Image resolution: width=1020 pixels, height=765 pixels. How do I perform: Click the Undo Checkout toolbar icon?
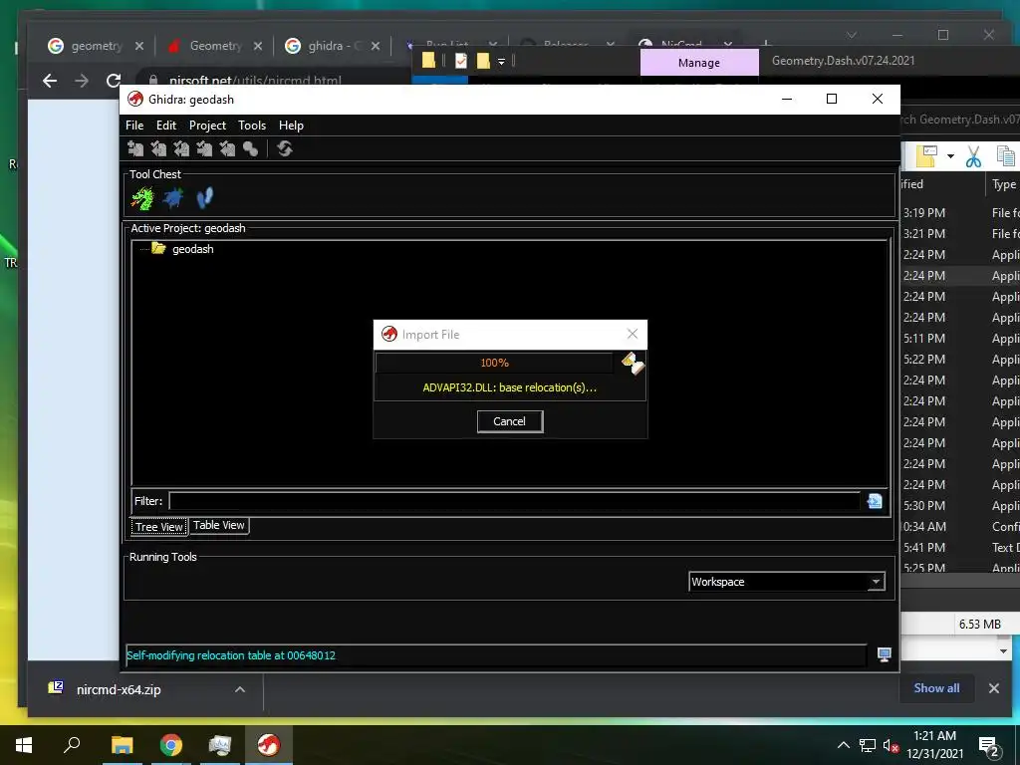[x=227, y=149]
